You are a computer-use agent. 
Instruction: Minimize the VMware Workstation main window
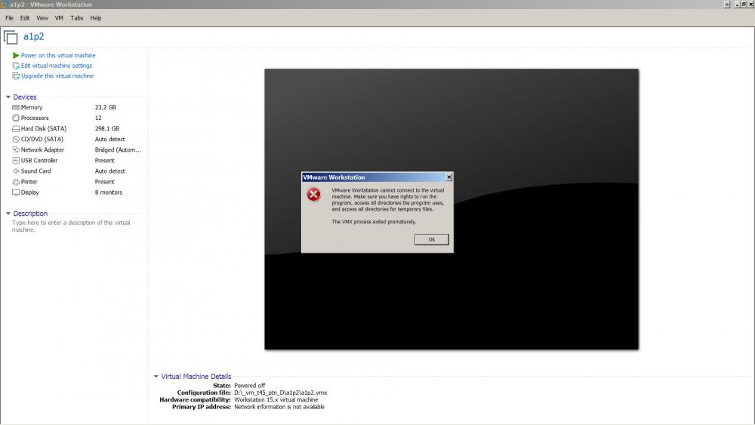coord(737,5)
